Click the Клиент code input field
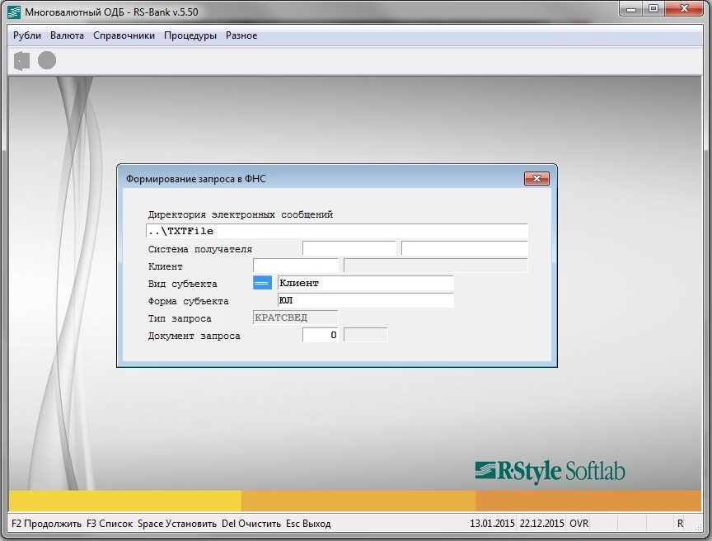Viewport: 712px width, 541px height. click(x=295, y=266)
